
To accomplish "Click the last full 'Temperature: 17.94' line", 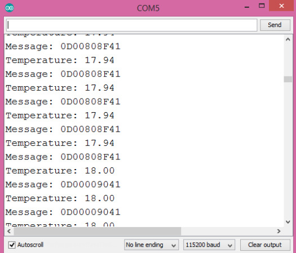I will coord(60,143).
